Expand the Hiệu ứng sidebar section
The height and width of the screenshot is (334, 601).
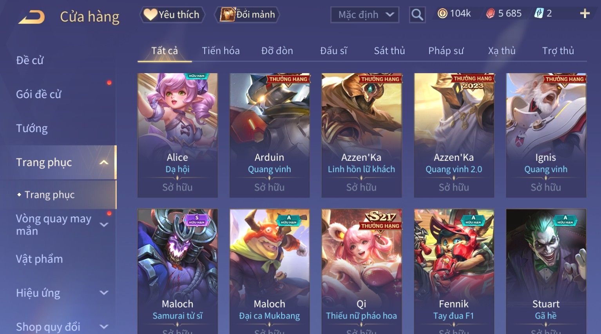coord(104,293)
